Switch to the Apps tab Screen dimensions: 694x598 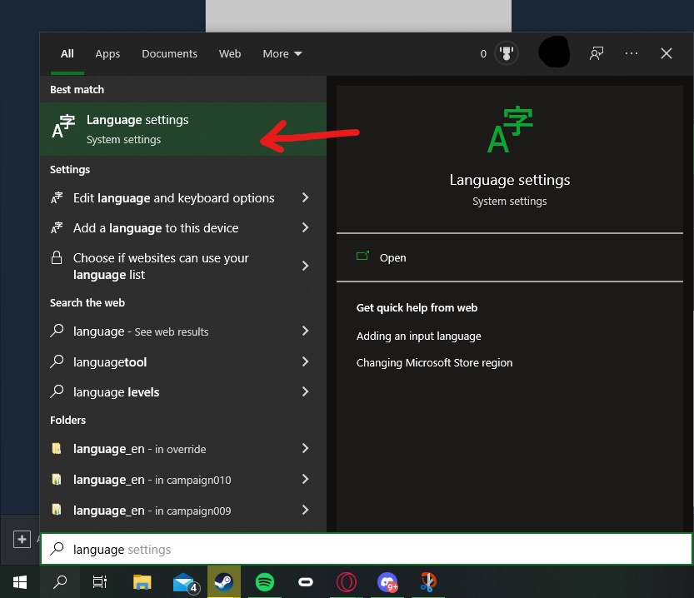(107, 53)
